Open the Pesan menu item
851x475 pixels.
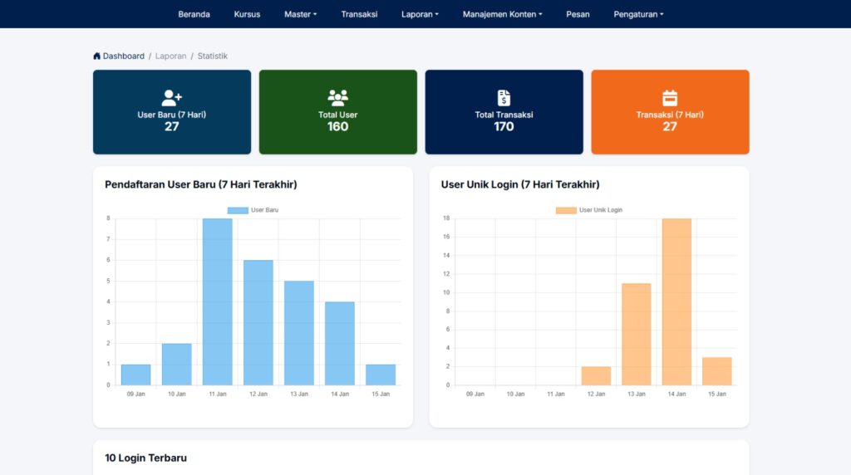coord(578,14)
